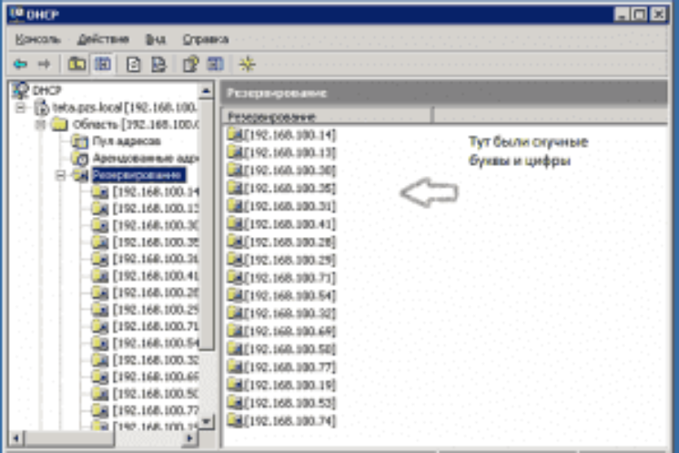This screenshot has height=453, width=679.
Task: Click icon of [192.168.100.14] in right list
Action: (x=235, y=134)
